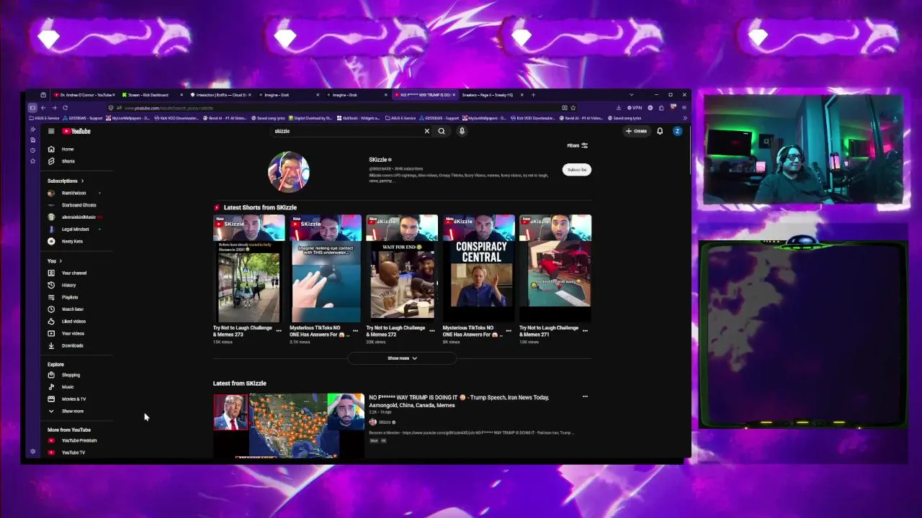
Task: Open the Filters dropdown
Action: pos(577,145)
